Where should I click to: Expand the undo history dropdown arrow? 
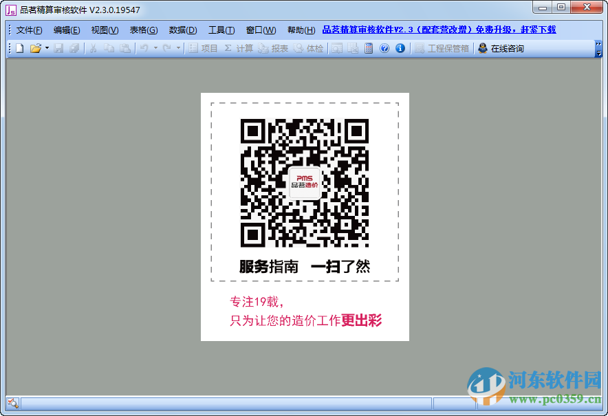pyautogui.click(x=155, y=48)
